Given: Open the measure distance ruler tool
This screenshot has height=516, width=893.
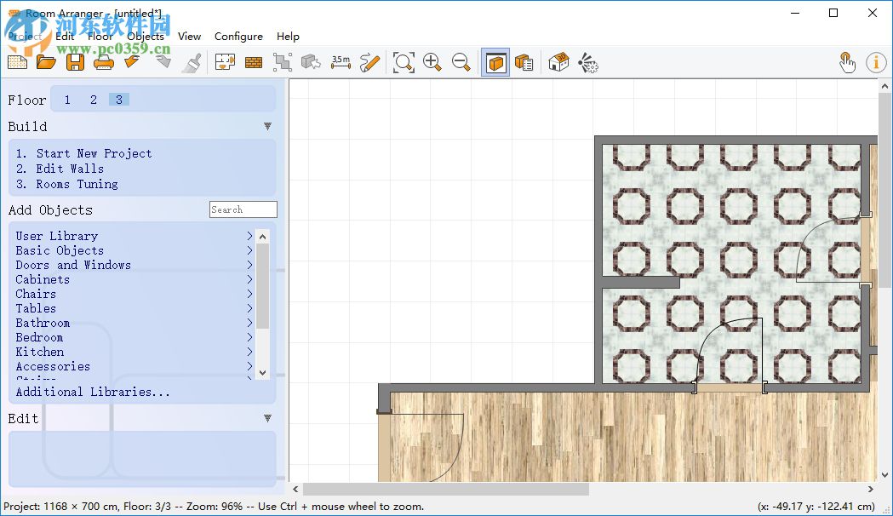Looking at the screenshot, I should (341, 62).
